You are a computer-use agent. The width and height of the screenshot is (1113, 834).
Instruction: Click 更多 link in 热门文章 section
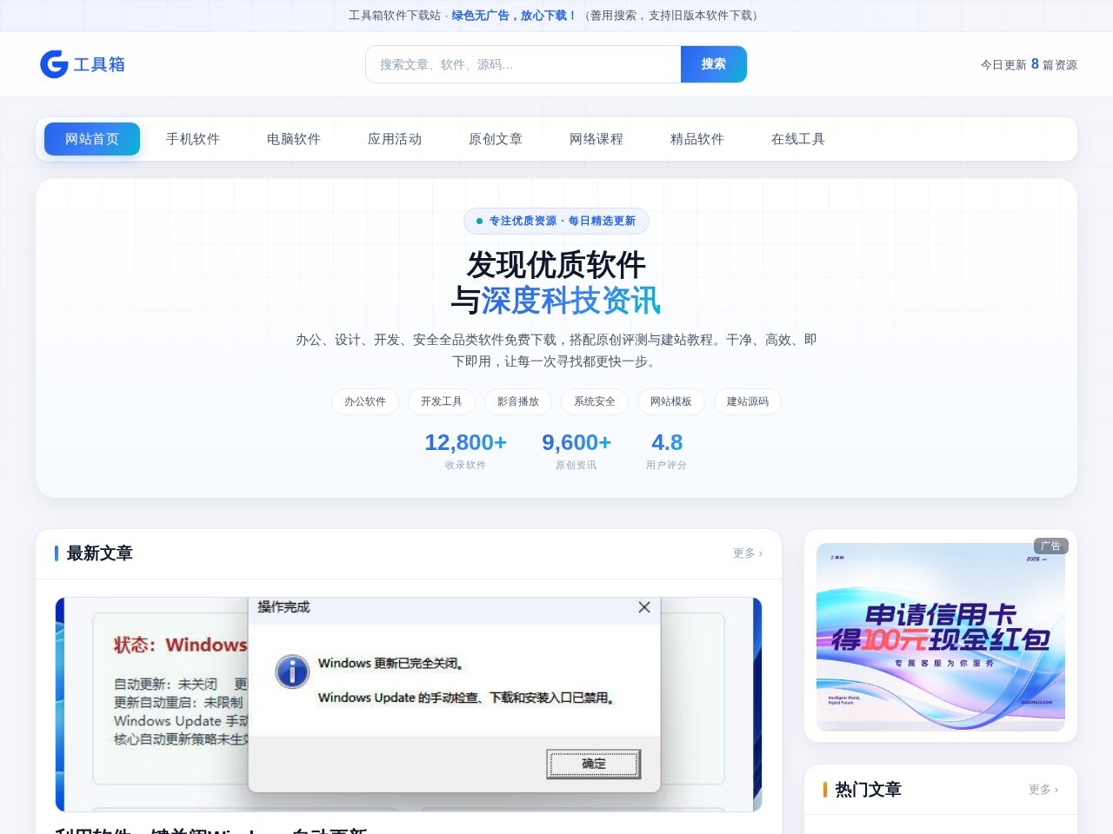[x=1043, y=790]
